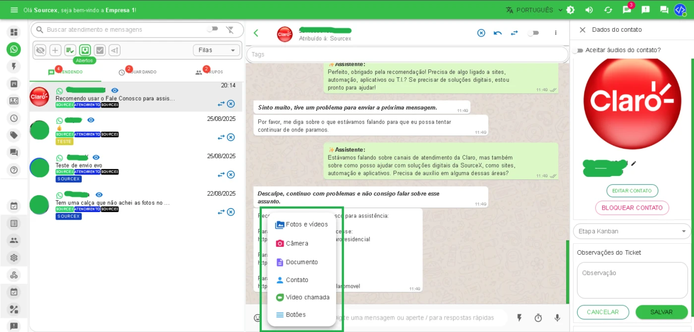Open the help question mark sidebar icon
The image size is (694, 332).
(x=14, y=170)
